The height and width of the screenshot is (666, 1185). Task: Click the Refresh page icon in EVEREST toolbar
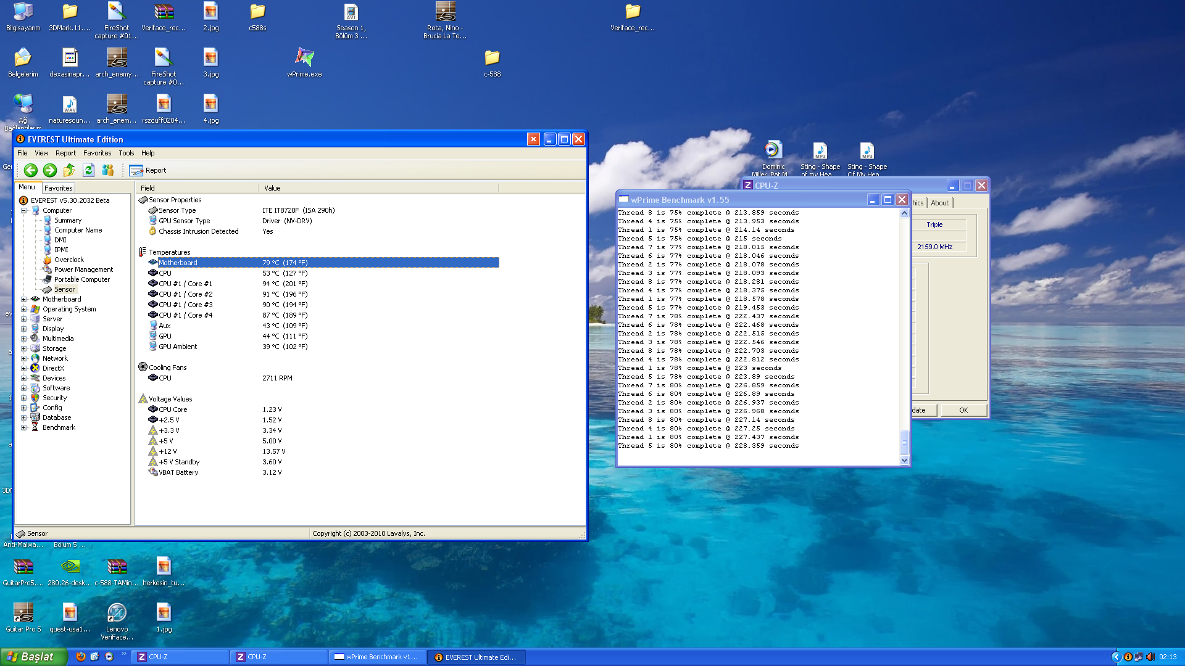coord(88,170)
